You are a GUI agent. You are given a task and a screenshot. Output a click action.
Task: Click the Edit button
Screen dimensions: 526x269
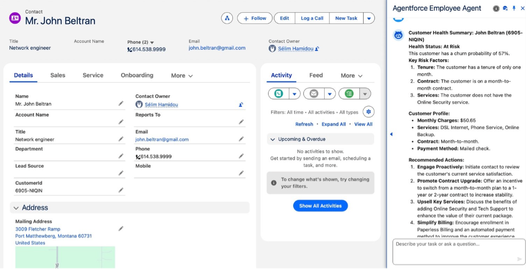285,18
